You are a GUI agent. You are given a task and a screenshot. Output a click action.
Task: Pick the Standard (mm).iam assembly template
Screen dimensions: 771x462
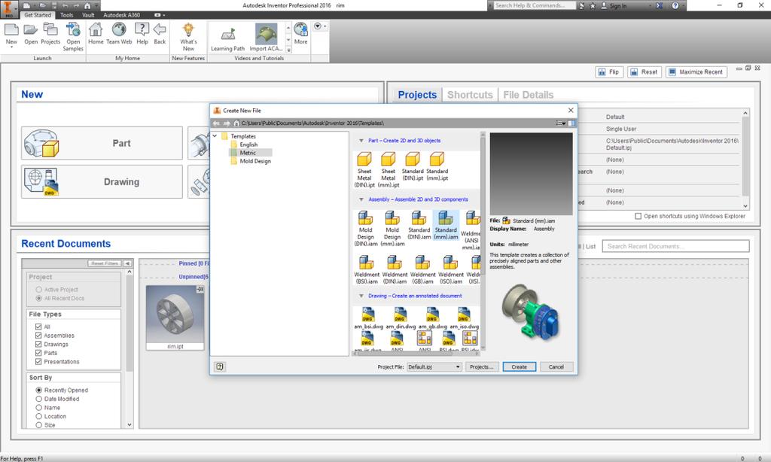(x=446, y=225)
